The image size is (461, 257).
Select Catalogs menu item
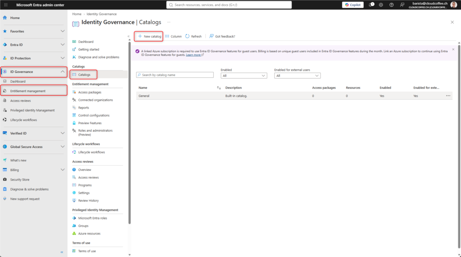point(84,75)
